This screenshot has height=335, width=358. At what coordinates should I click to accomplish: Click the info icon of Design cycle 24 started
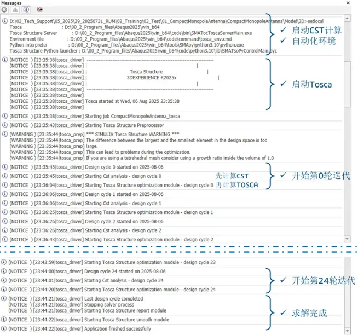[x=4, y=272]
